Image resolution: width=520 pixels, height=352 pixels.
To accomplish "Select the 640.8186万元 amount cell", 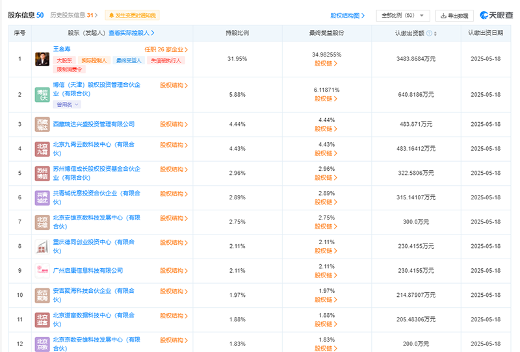I will coord(416,95).
